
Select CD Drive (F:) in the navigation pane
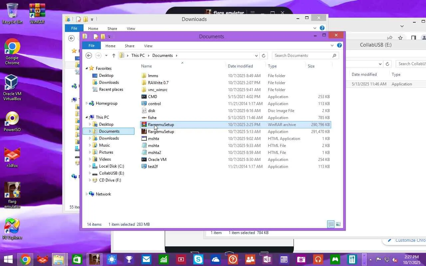click(110, 180)
